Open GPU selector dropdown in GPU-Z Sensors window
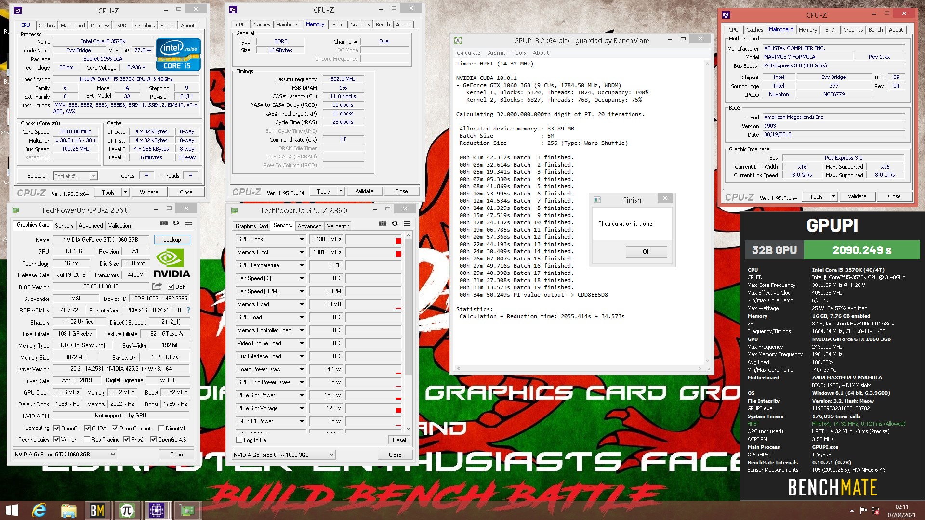925x520 pixels. 283,455
